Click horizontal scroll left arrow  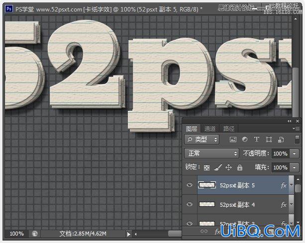coord(136,234)
